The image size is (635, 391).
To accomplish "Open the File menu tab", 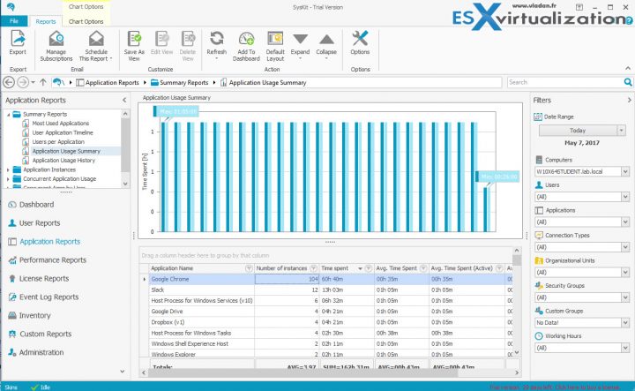I will 14,20.
